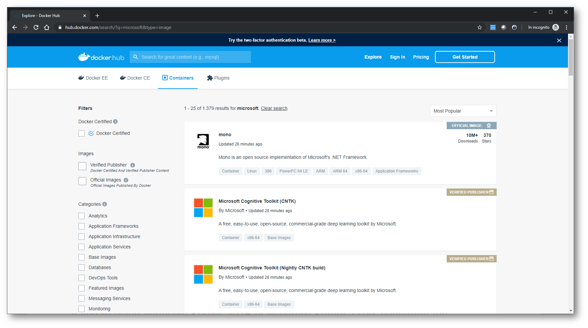Click the Sign In link
This screenshot has height=328, width=588.
pyautogui.click(x=398, y=57)
